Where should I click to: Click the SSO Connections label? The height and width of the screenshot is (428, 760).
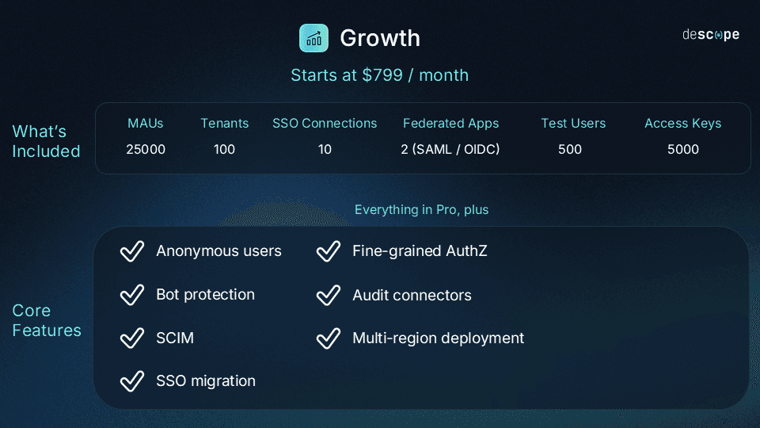click(x=325, y=124)
